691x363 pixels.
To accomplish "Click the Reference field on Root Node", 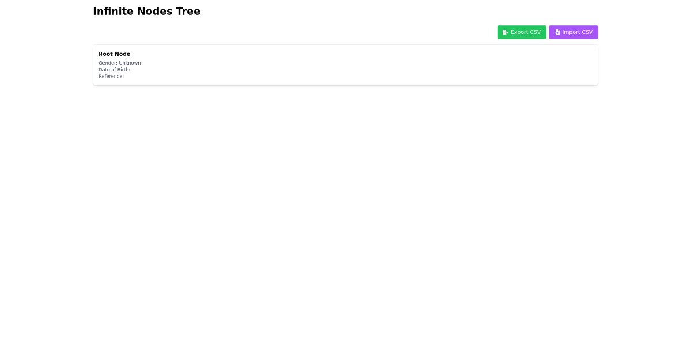I will pyautogui.click(x=111, y=76).
